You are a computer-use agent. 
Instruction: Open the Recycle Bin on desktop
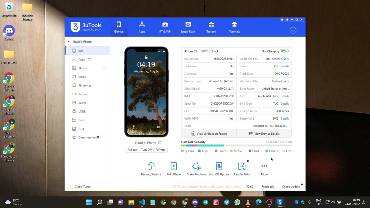pos(9,10)
